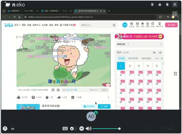Open the 消息 messages icon

click(137, 25)
